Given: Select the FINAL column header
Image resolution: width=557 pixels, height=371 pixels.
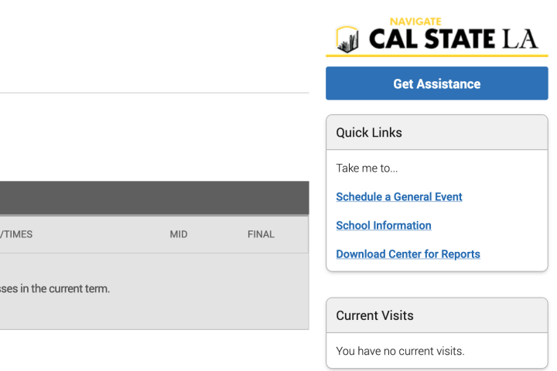Looking at the screenshot, I should [261, 234].
